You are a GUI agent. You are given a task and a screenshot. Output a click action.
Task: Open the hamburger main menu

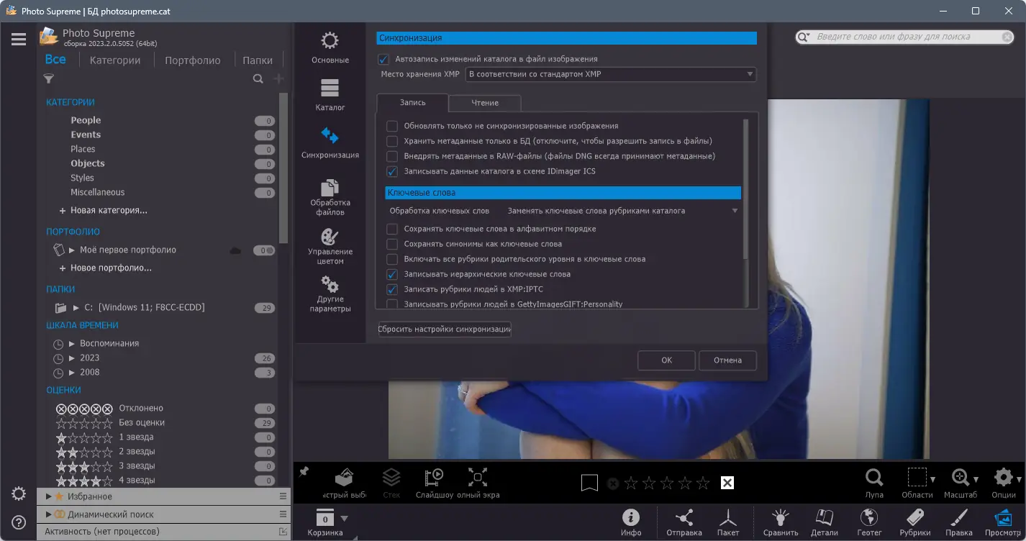19,40
